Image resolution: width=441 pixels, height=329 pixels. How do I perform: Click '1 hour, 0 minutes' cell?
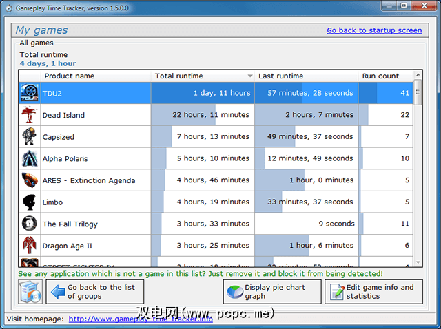306,180
